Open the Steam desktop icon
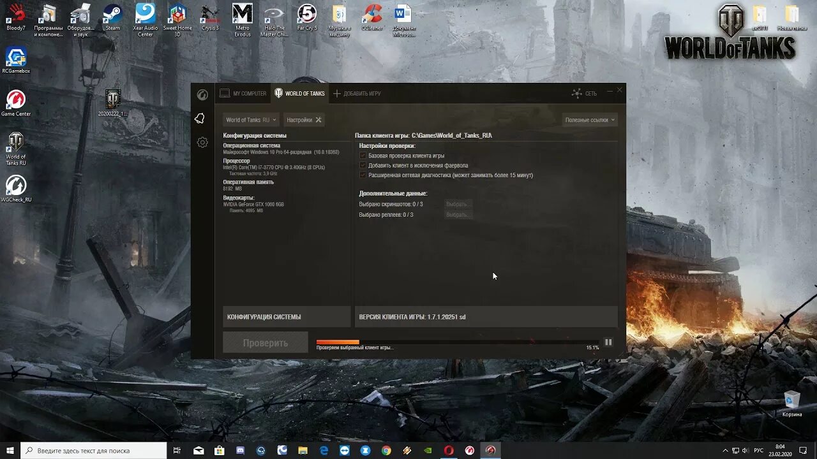This screenshot has height=459, width=817. [113, 17]
